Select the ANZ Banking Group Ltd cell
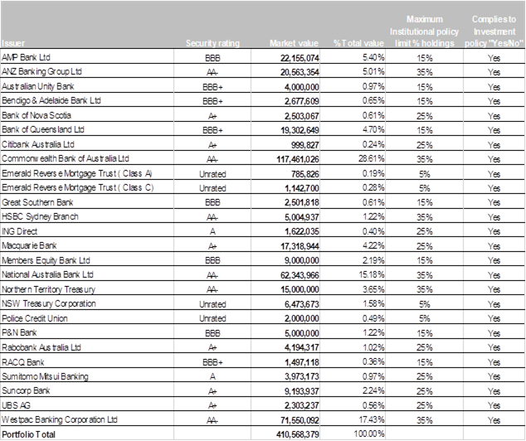This screenshot has width=526, height=441. pyautogui.click(x=41, y=71)
